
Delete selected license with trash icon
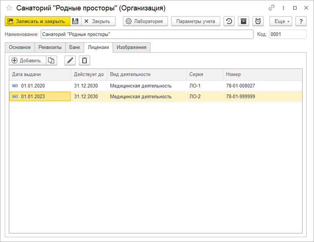click(x=85, y=61)
